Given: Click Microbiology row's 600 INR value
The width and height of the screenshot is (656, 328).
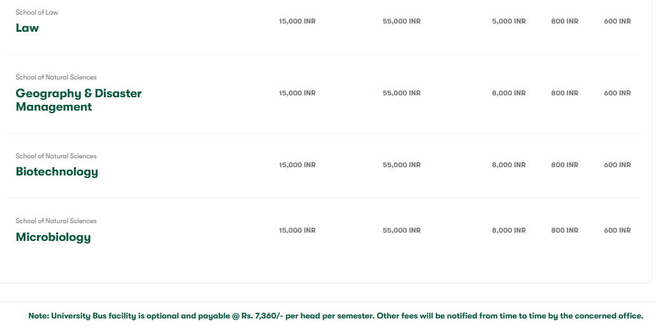Looking at the screenshot, I should 617,230.
